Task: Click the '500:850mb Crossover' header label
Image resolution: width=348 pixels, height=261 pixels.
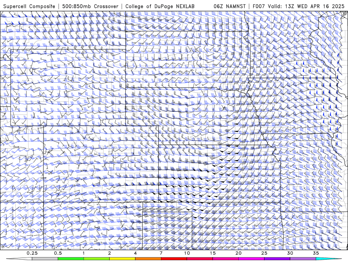Action: 90,6
